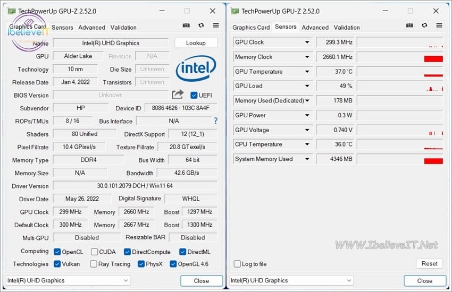The width and height of the screenshot is (452, 292).
Task: Click refresh icon in left GPU-Z window
Action: pyautogui.click(x=201, y=25)
